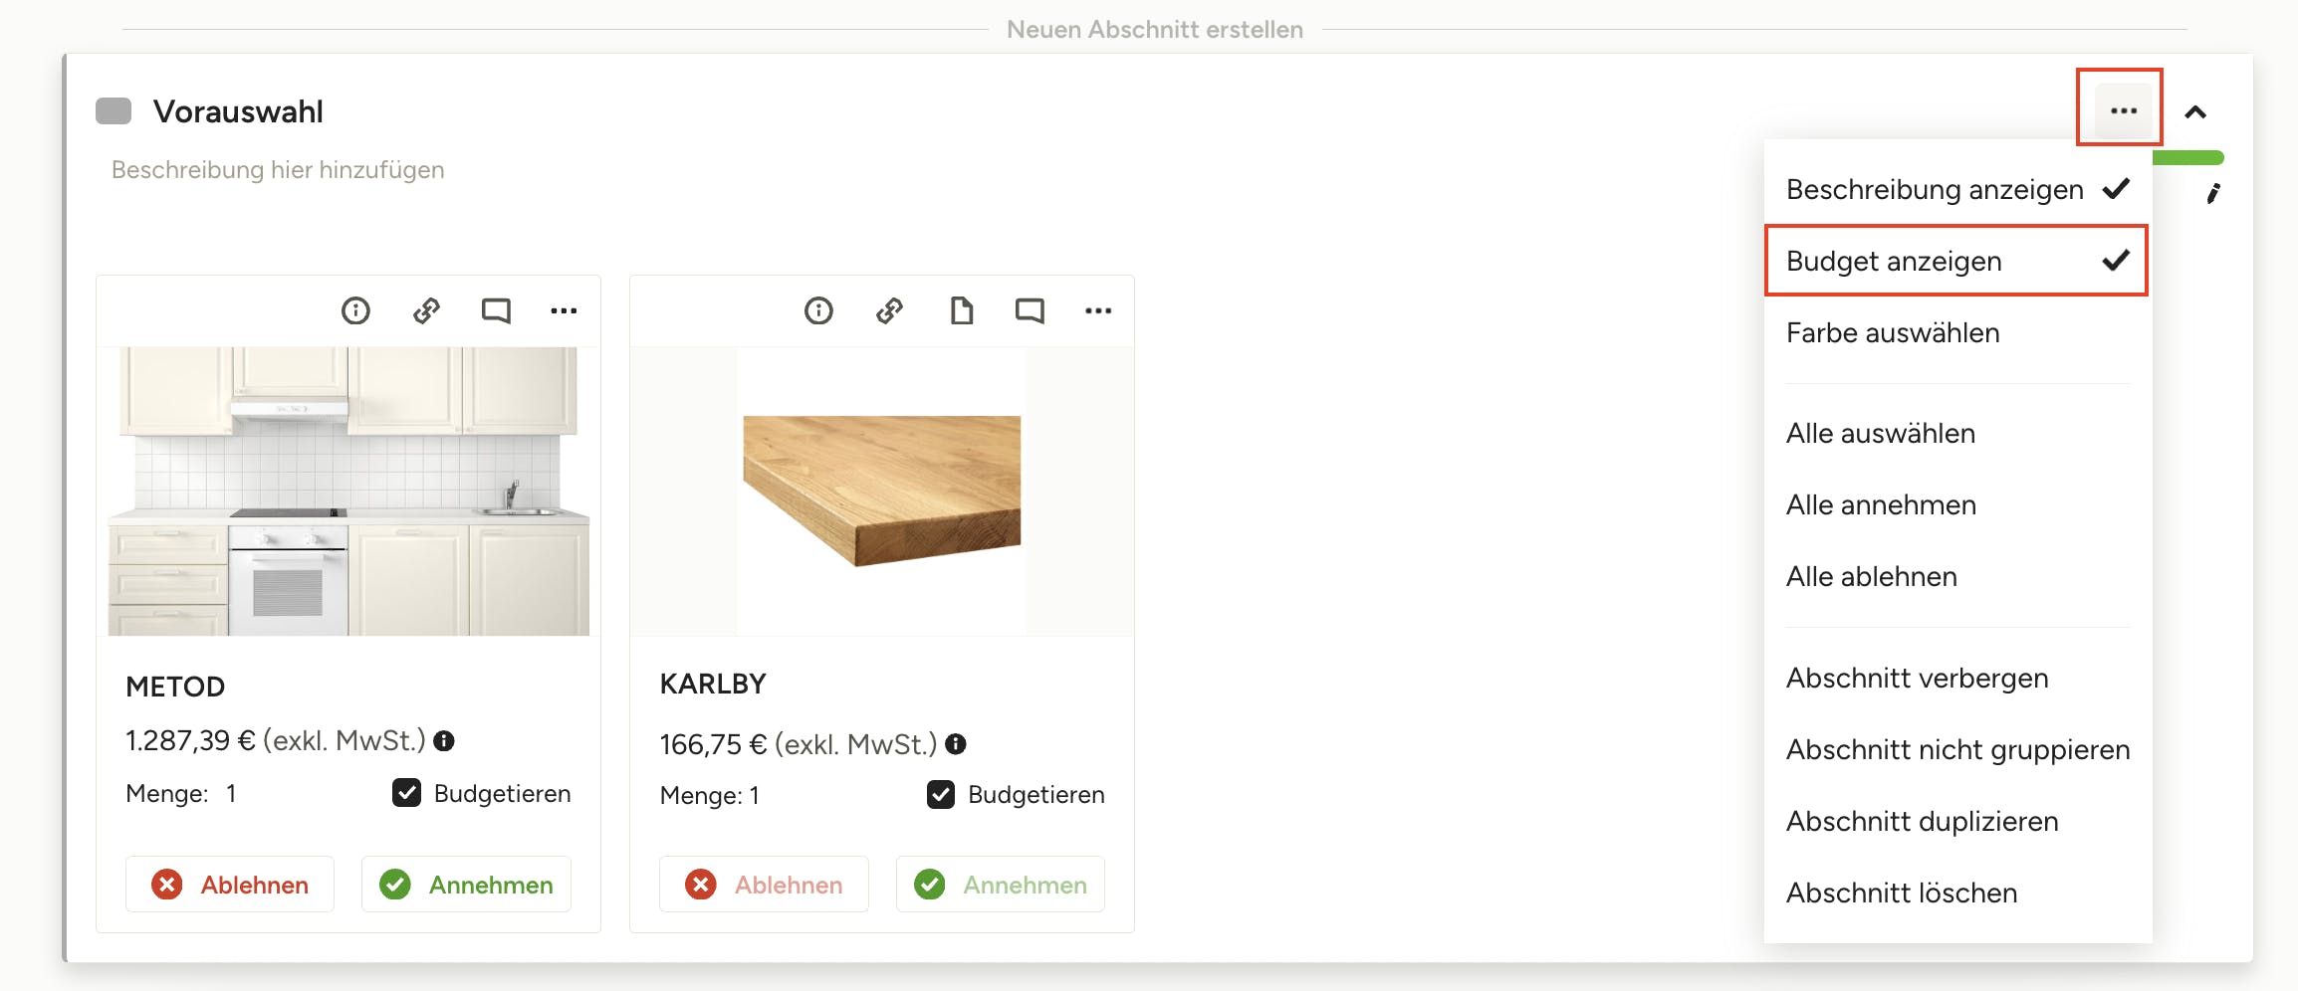Click the pencil edit icon
Image resolution: width=2298 pixels, height=991 pixels.
(x=2212, y=194)
